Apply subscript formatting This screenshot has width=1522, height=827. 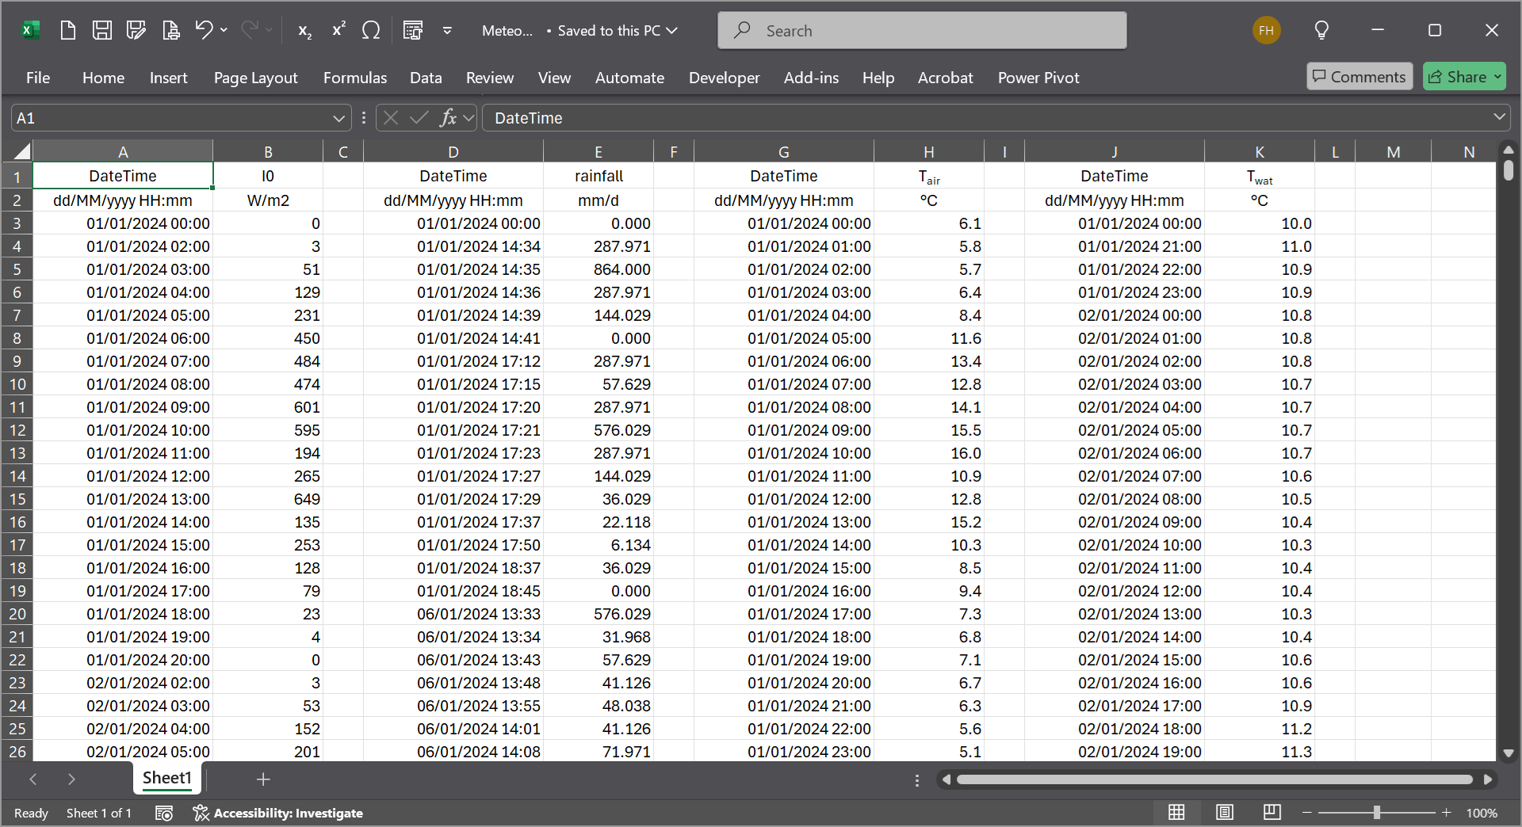point(304,30)
